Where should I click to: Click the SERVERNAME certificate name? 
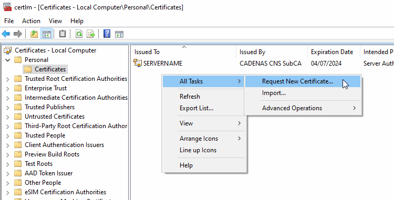(x=163, y=64)
